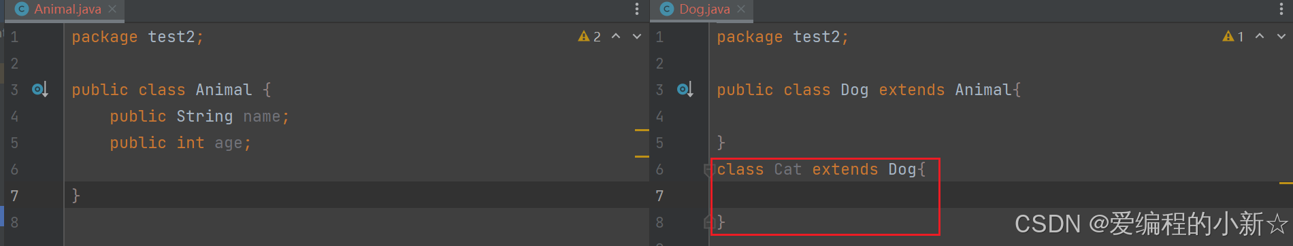Collapse the Cat class code fold marker

point(708,170)
